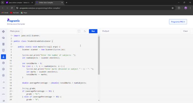
Task: Clear the output panel
Action: [186, 31]
